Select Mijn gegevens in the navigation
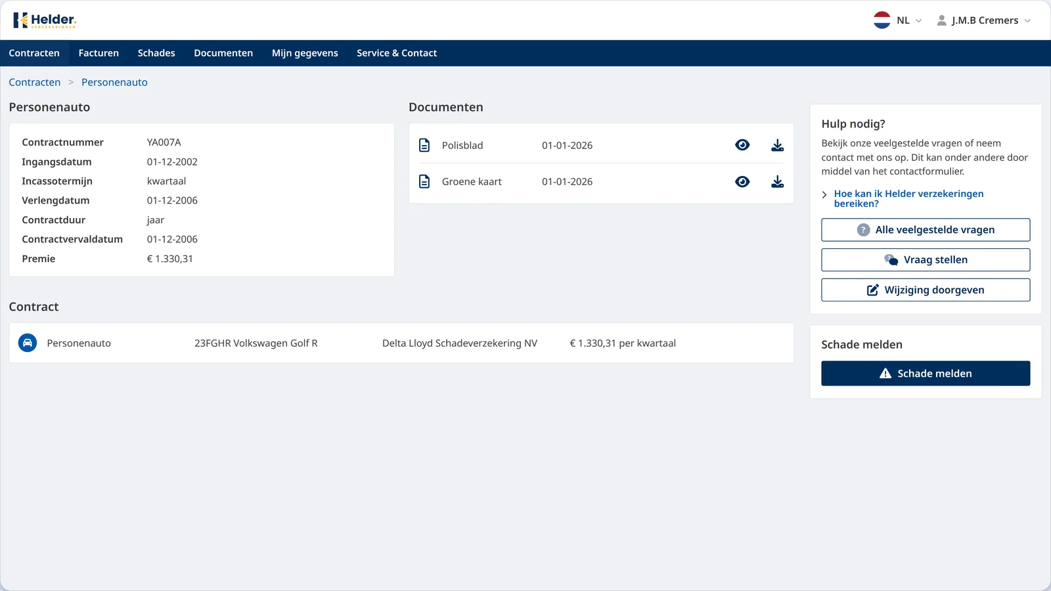The height and width of the screenshot is (591, 1051). [305, 53]
